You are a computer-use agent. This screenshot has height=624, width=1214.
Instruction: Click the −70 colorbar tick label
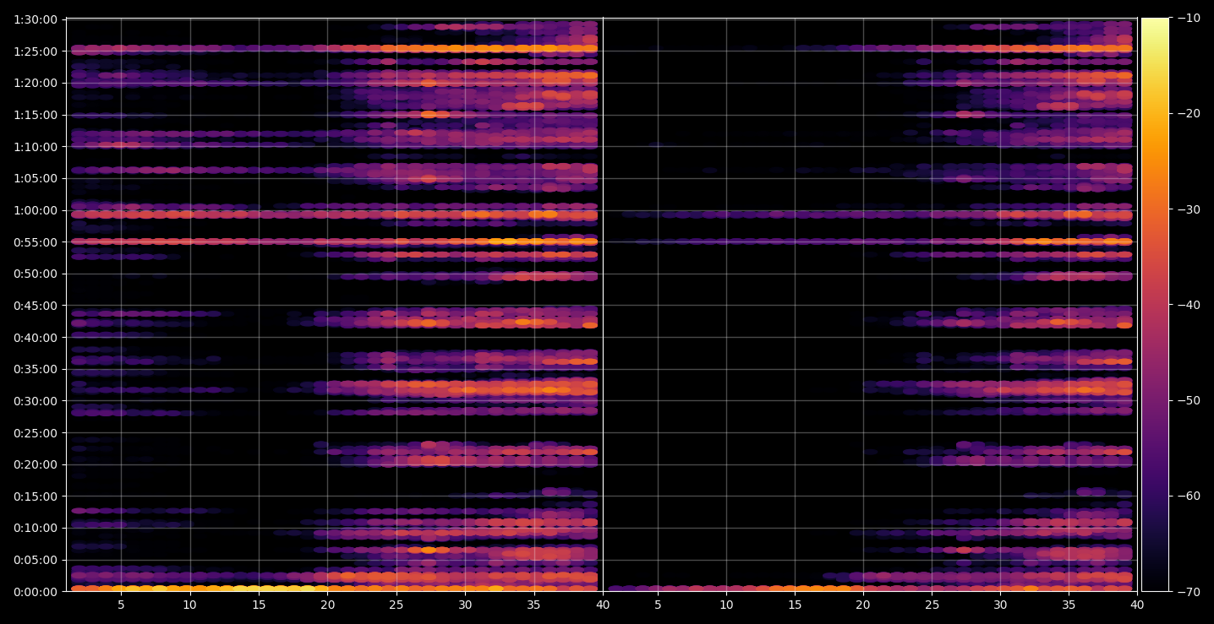1187,591
